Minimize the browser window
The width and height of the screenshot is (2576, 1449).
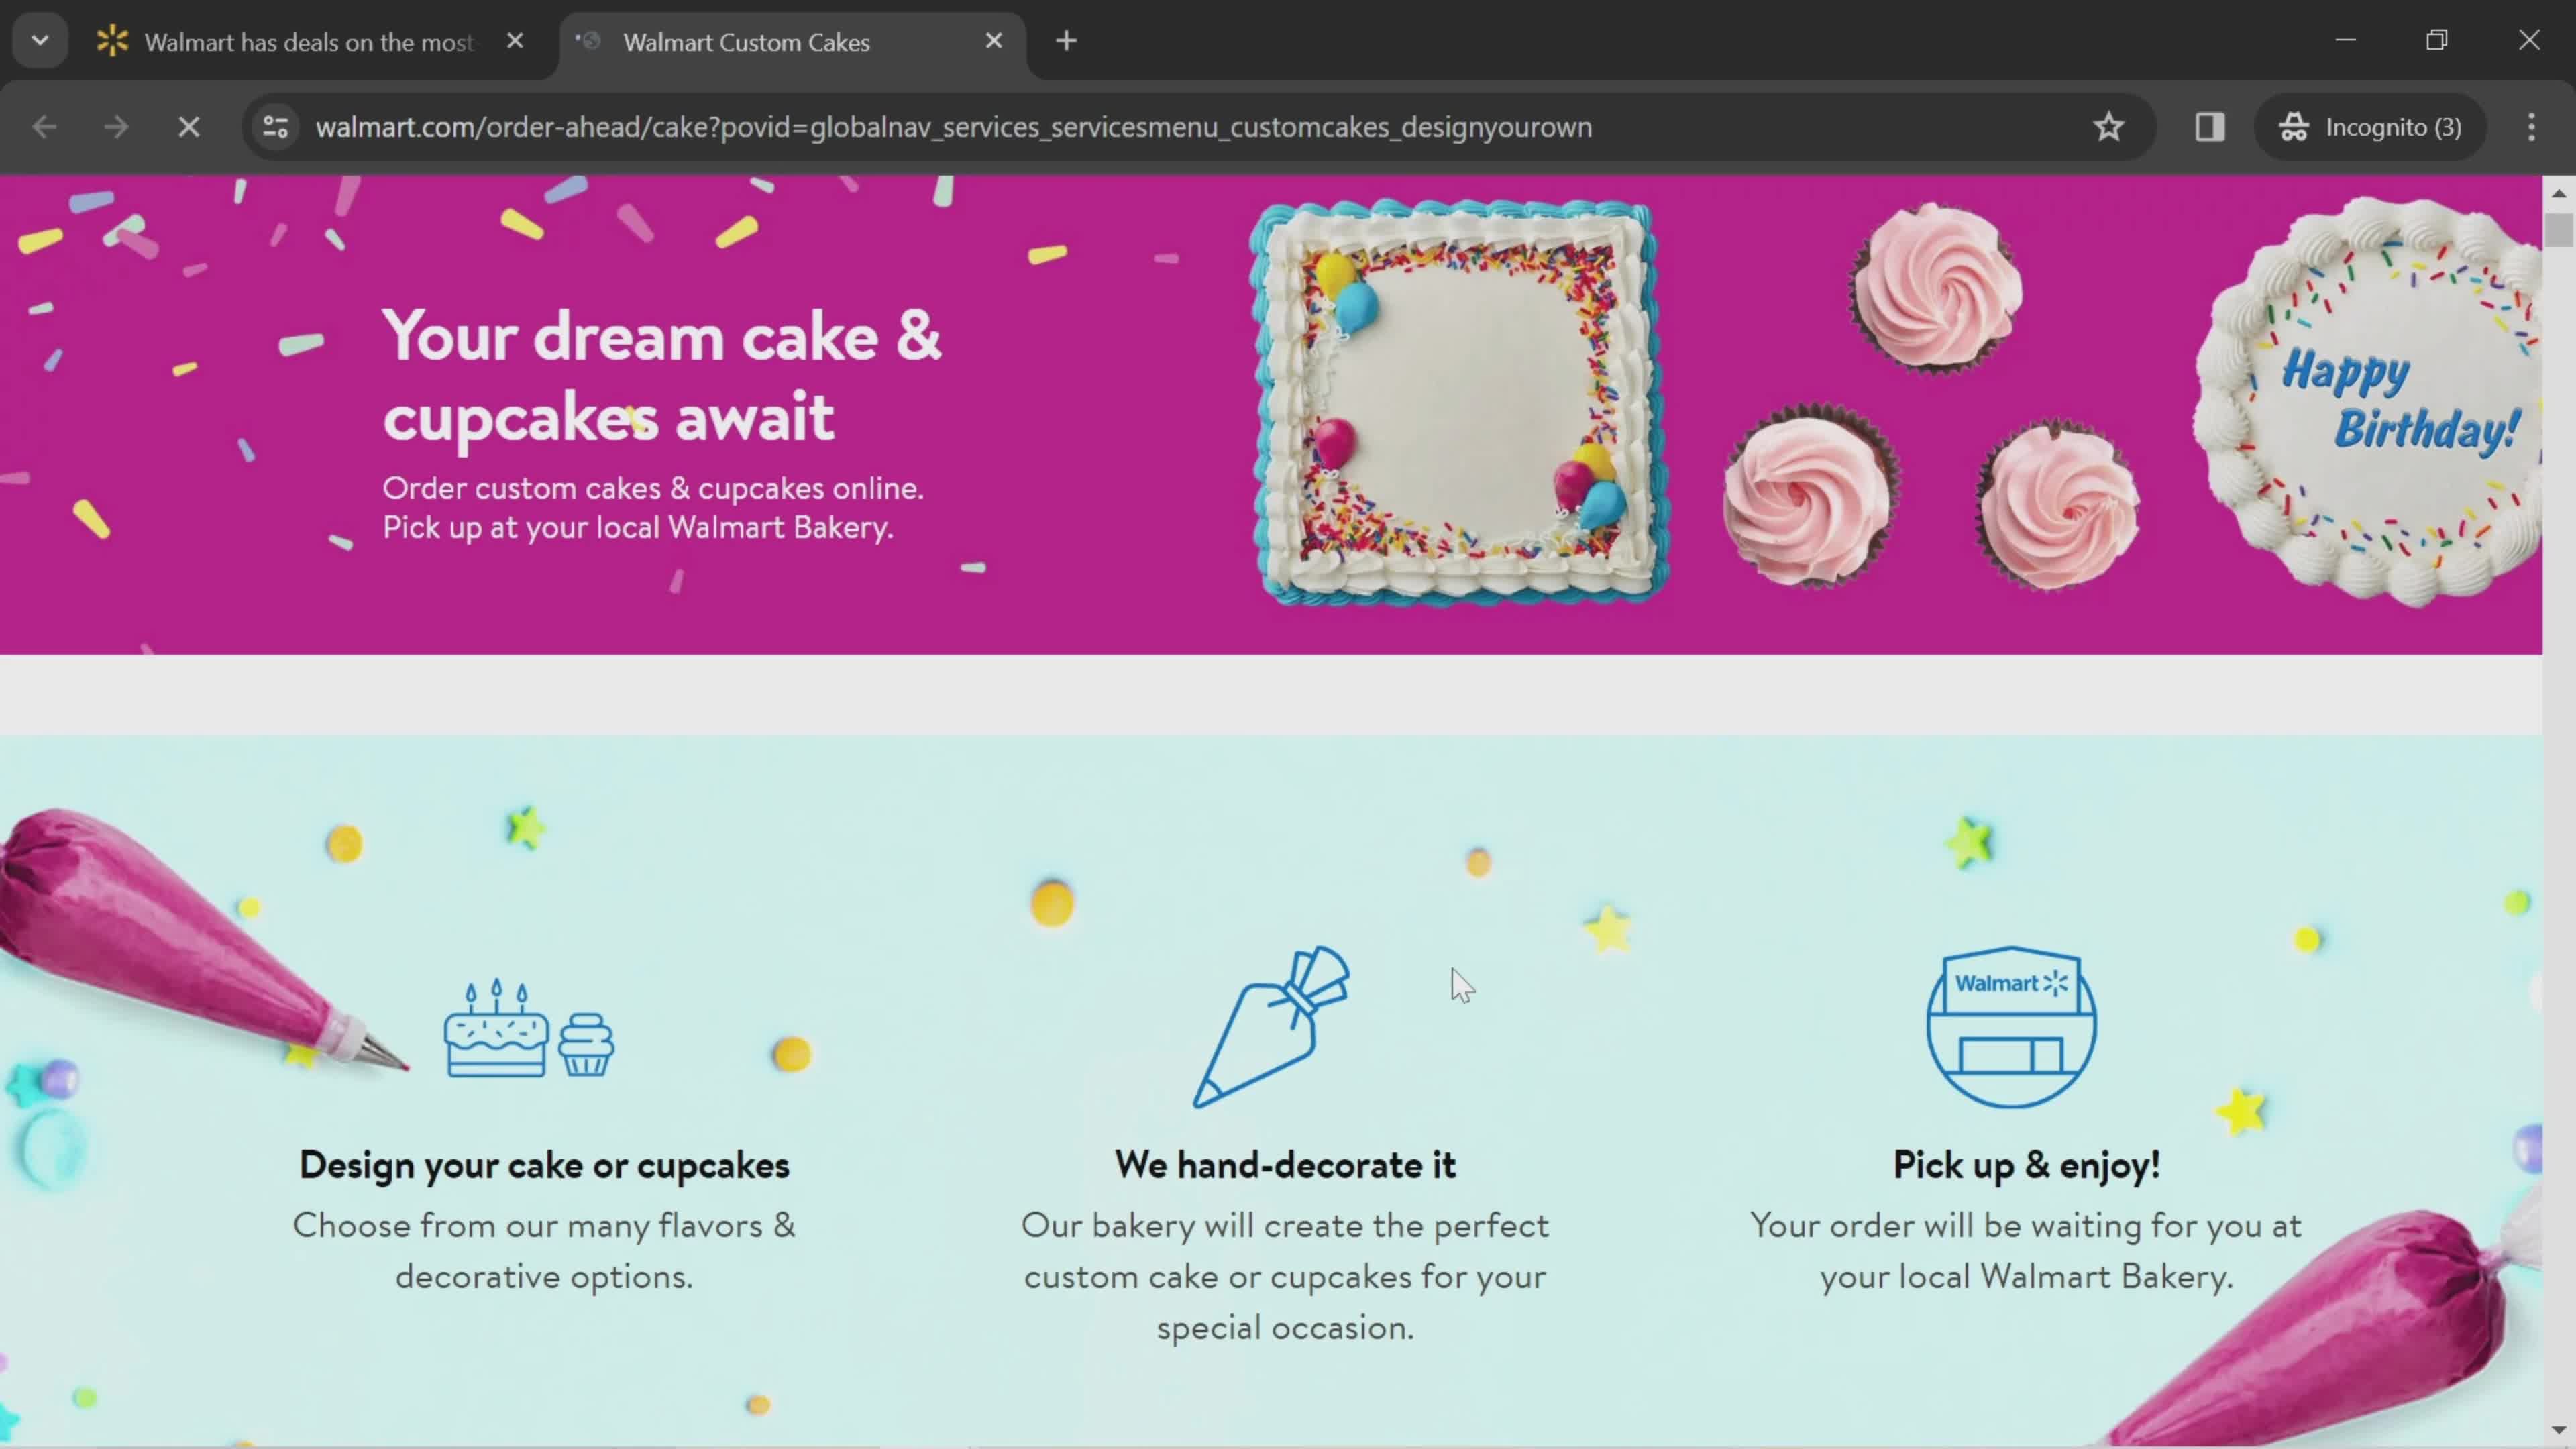(2346, 40)
